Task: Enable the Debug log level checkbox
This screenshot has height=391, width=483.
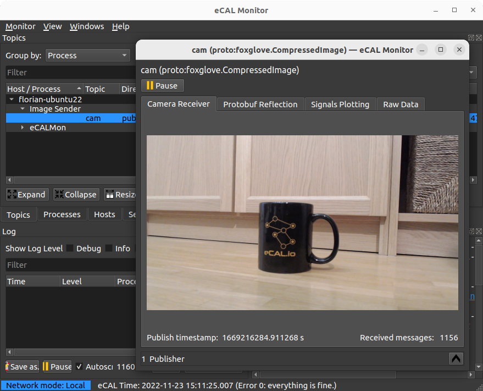Action: tap(70, 248)
